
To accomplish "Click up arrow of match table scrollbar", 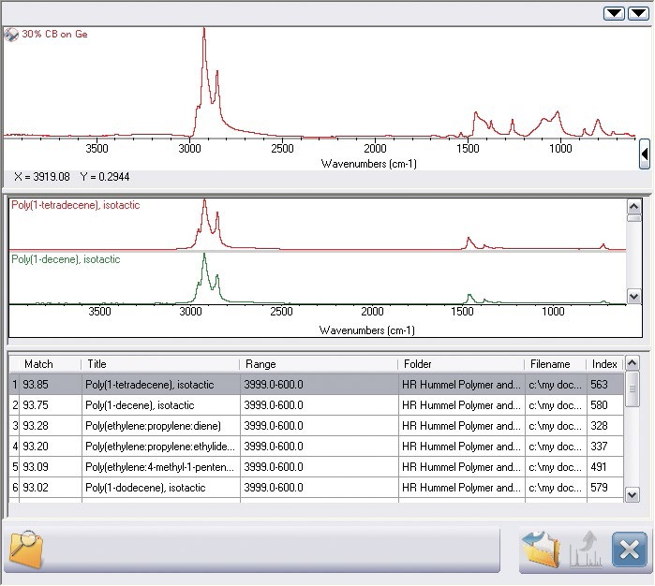I will 632,362.
